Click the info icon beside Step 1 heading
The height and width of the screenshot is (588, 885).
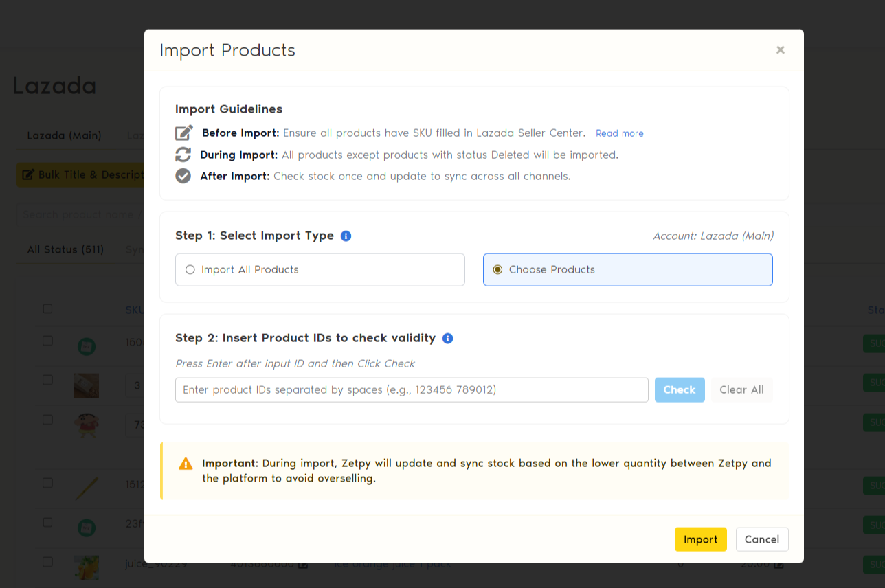pyautogui.click(x=346, y=236)
